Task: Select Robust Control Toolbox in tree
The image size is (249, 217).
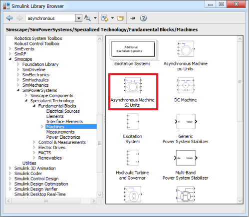Action: click(37, 43)
